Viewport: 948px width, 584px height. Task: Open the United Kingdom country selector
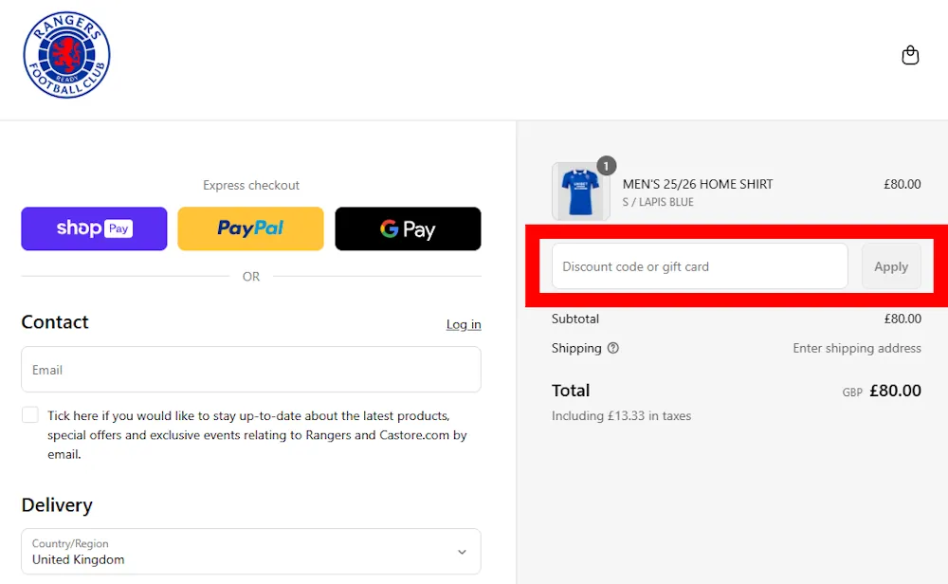click(250, 551)
